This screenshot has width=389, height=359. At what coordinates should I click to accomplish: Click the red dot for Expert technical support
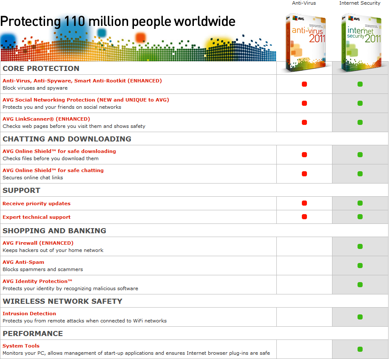point(304,217)
